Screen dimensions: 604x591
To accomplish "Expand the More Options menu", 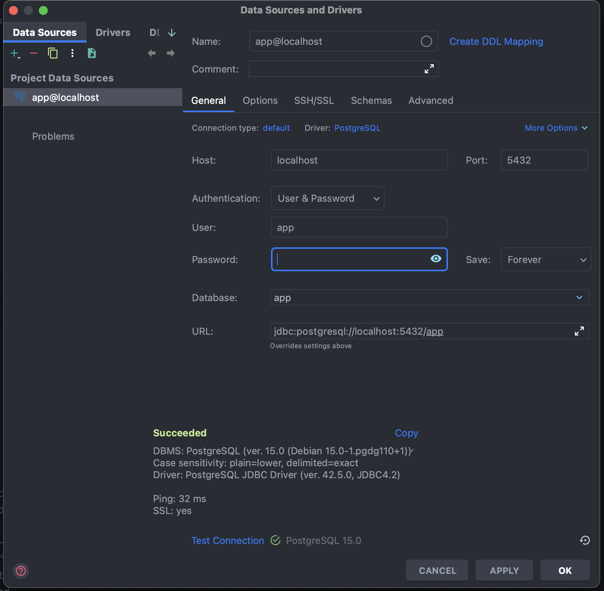I will [x=556, y=128].
